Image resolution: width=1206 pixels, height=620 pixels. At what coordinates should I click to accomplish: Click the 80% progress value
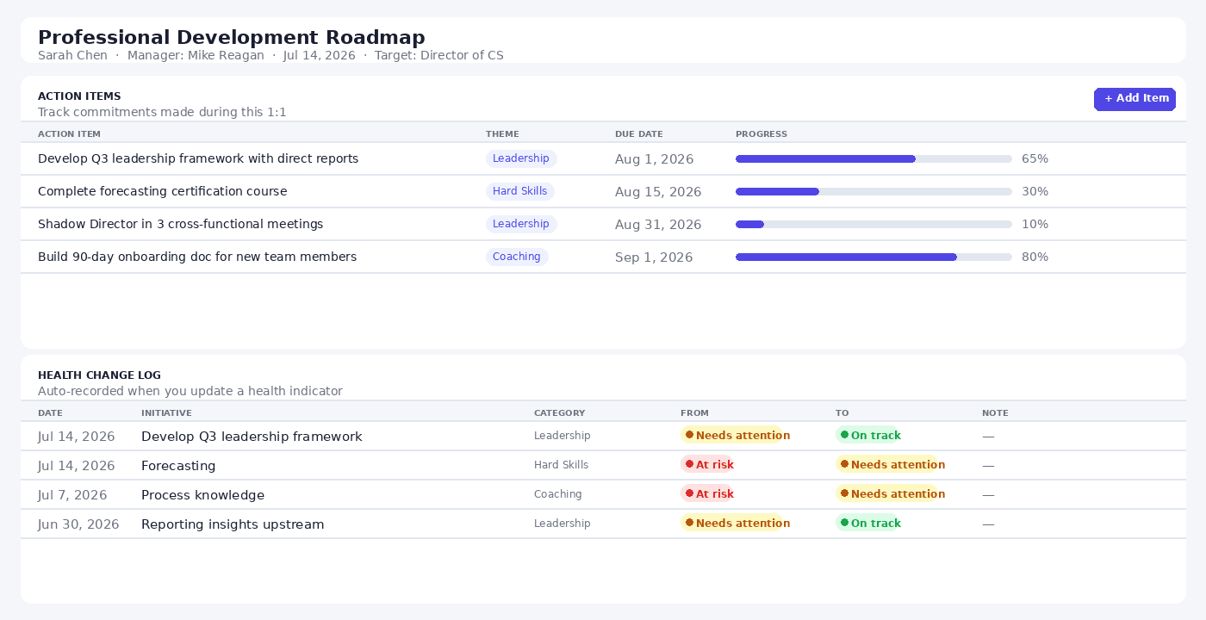(1035, 257)
